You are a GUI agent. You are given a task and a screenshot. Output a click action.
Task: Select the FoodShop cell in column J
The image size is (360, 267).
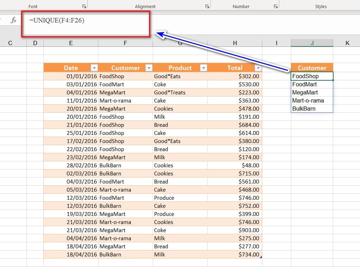click(x=312, y=76)
